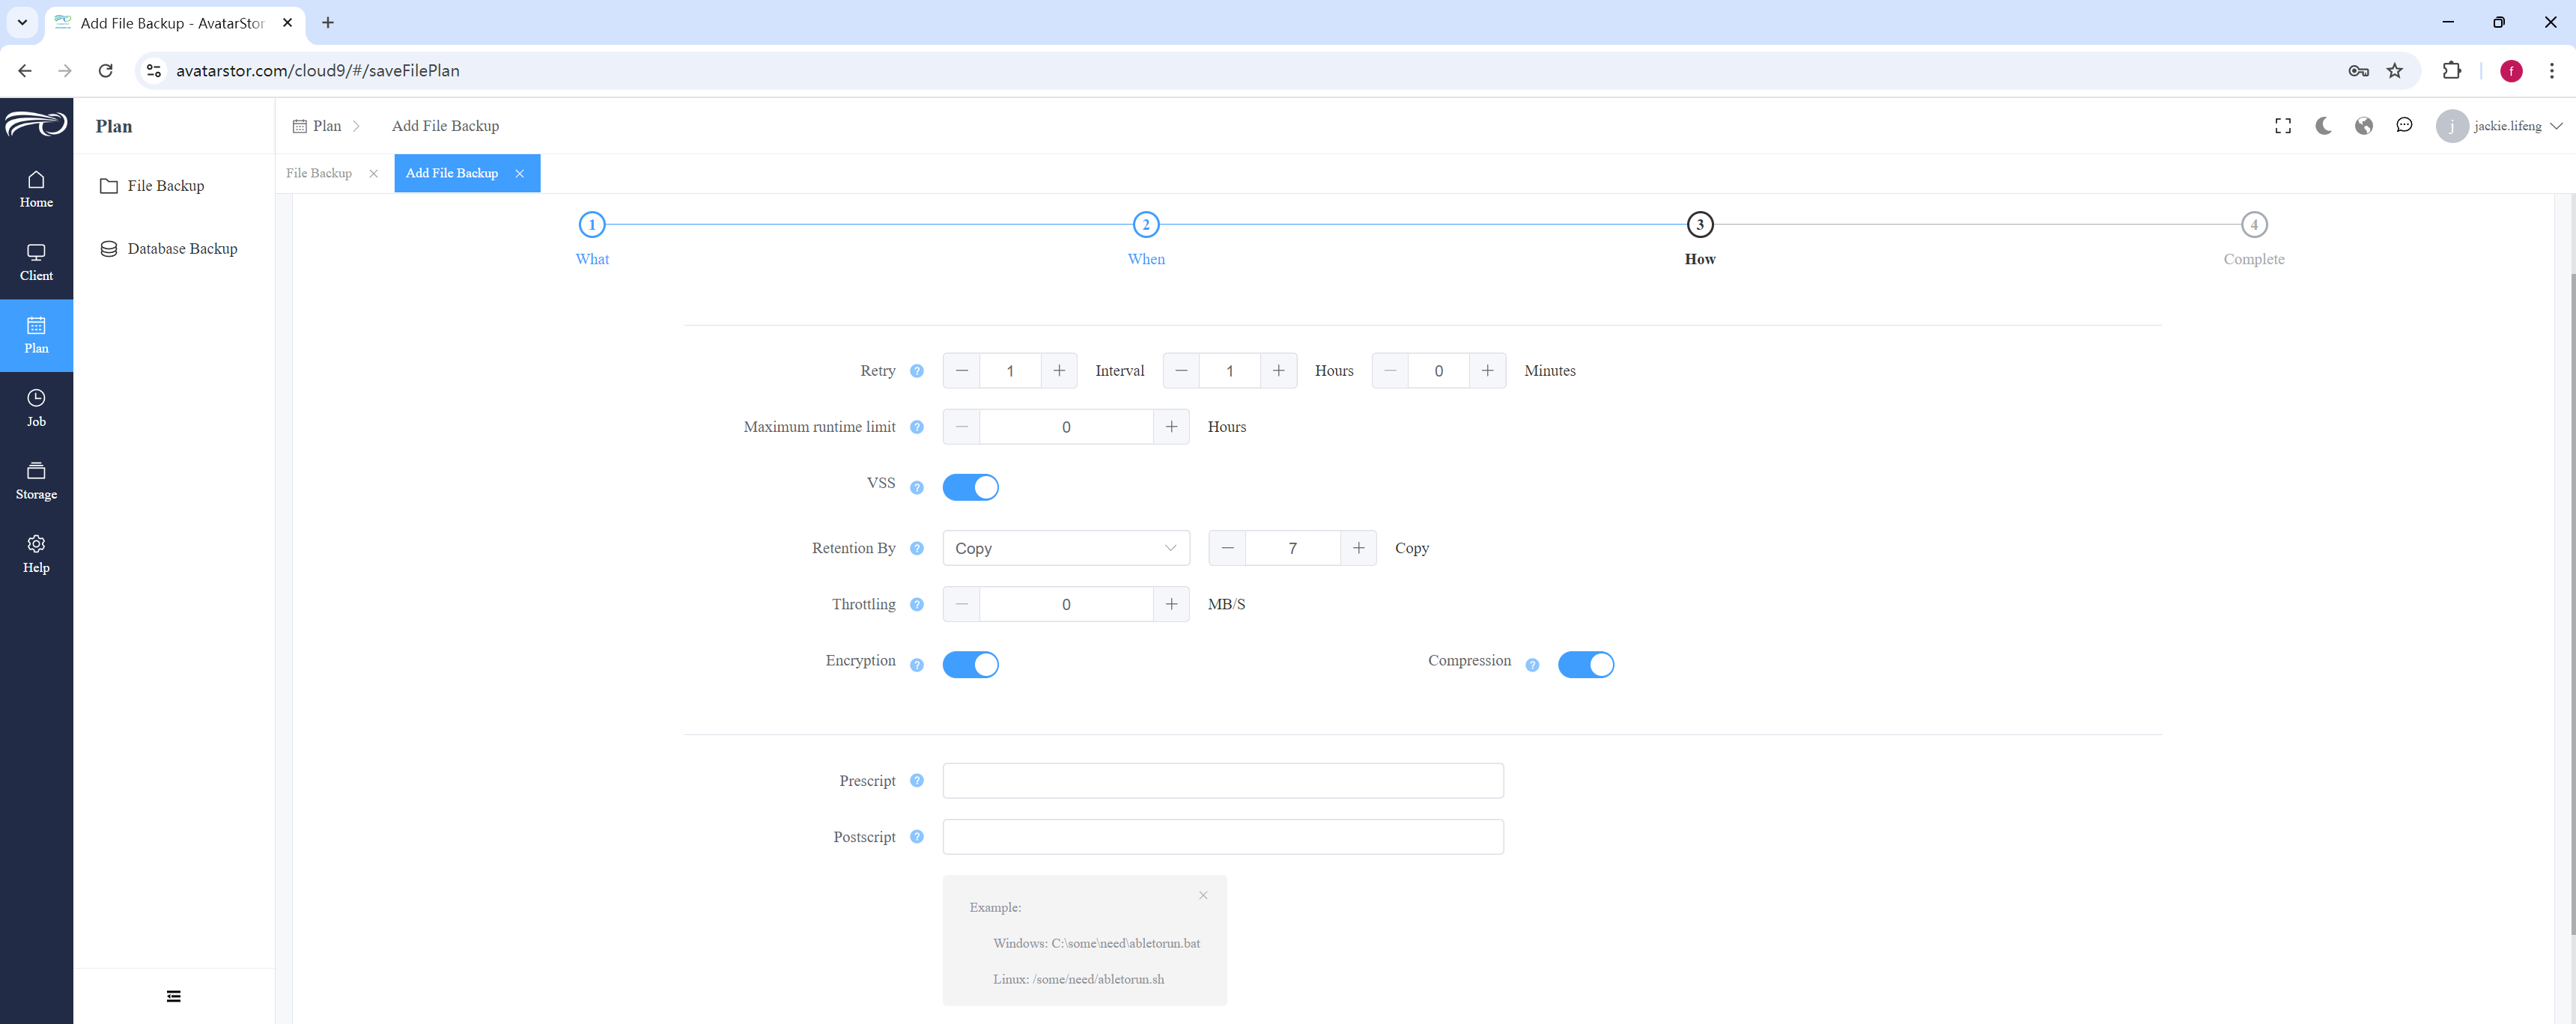Open the Client sidebar icon
2576x1024 pixels.
(36, 262)
